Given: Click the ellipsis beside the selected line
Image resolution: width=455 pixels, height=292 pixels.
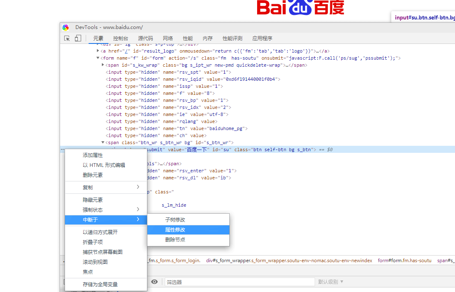Looking at the screenshot, I should (x=63, y=150).
